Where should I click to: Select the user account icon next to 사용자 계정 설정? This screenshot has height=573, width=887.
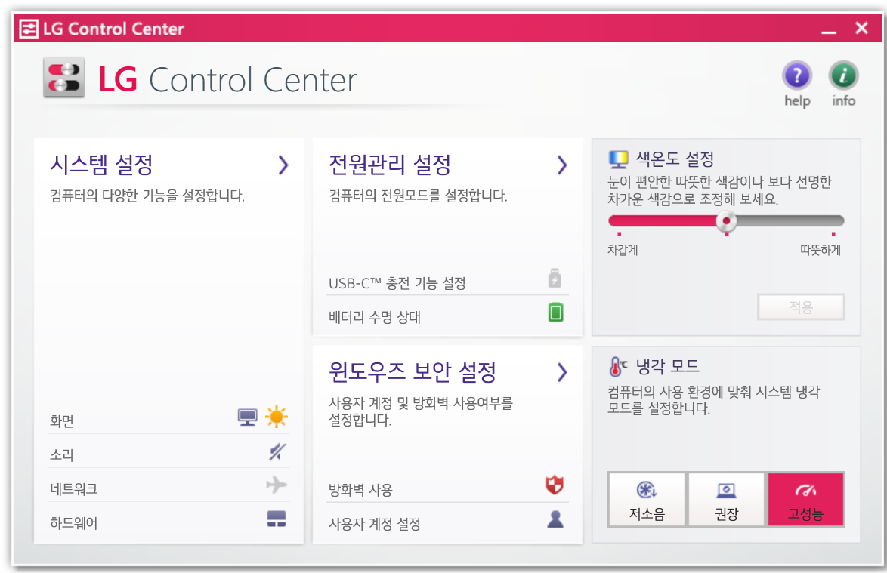pos(556,519)
